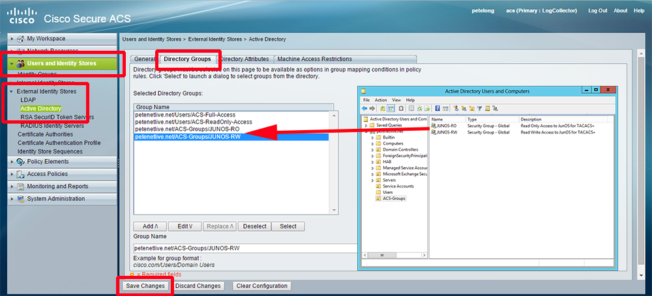652x296 pixels.
Task: Click the Up One Level folder icon
Action: [x=383, y=109]
